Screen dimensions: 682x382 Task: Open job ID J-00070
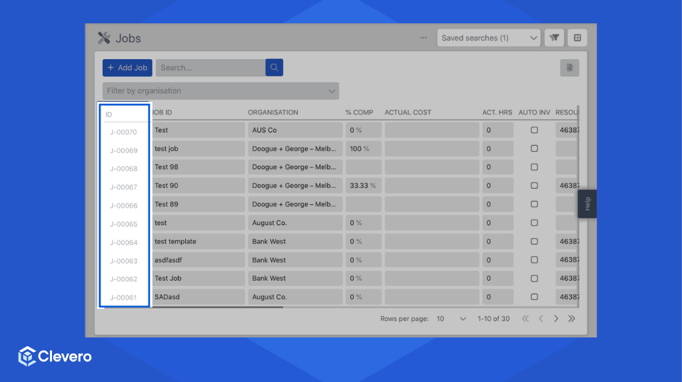[123, 132]
